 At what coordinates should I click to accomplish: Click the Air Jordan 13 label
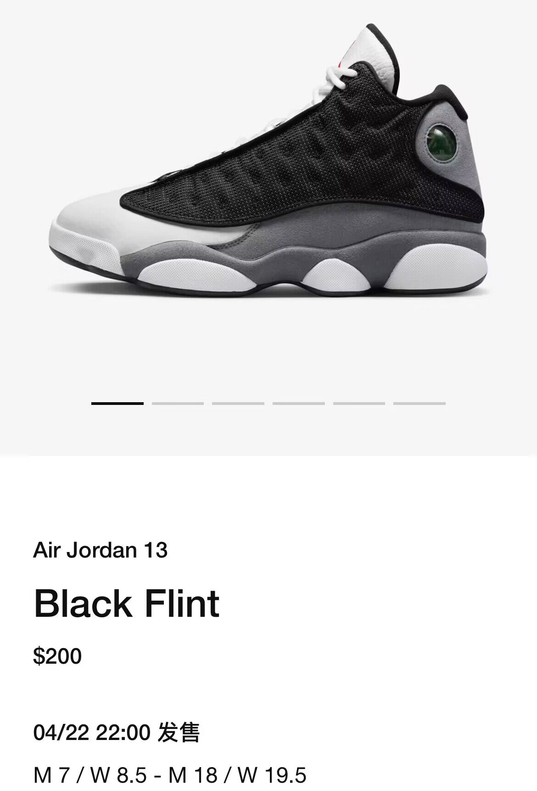(101, 550)
